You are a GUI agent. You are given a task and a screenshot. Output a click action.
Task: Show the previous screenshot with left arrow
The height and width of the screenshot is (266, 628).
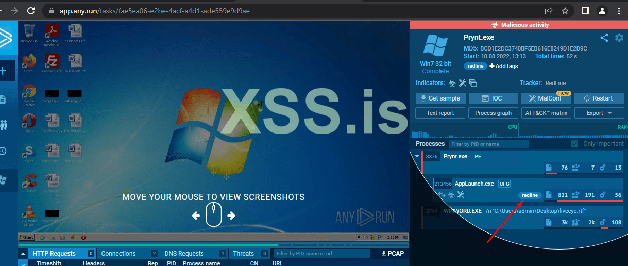pyautogui.click(x=196, y=215)
